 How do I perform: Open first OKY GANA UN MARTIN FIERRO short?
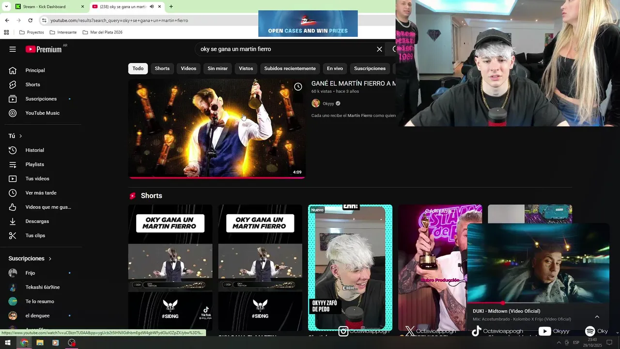click(170, 268)
